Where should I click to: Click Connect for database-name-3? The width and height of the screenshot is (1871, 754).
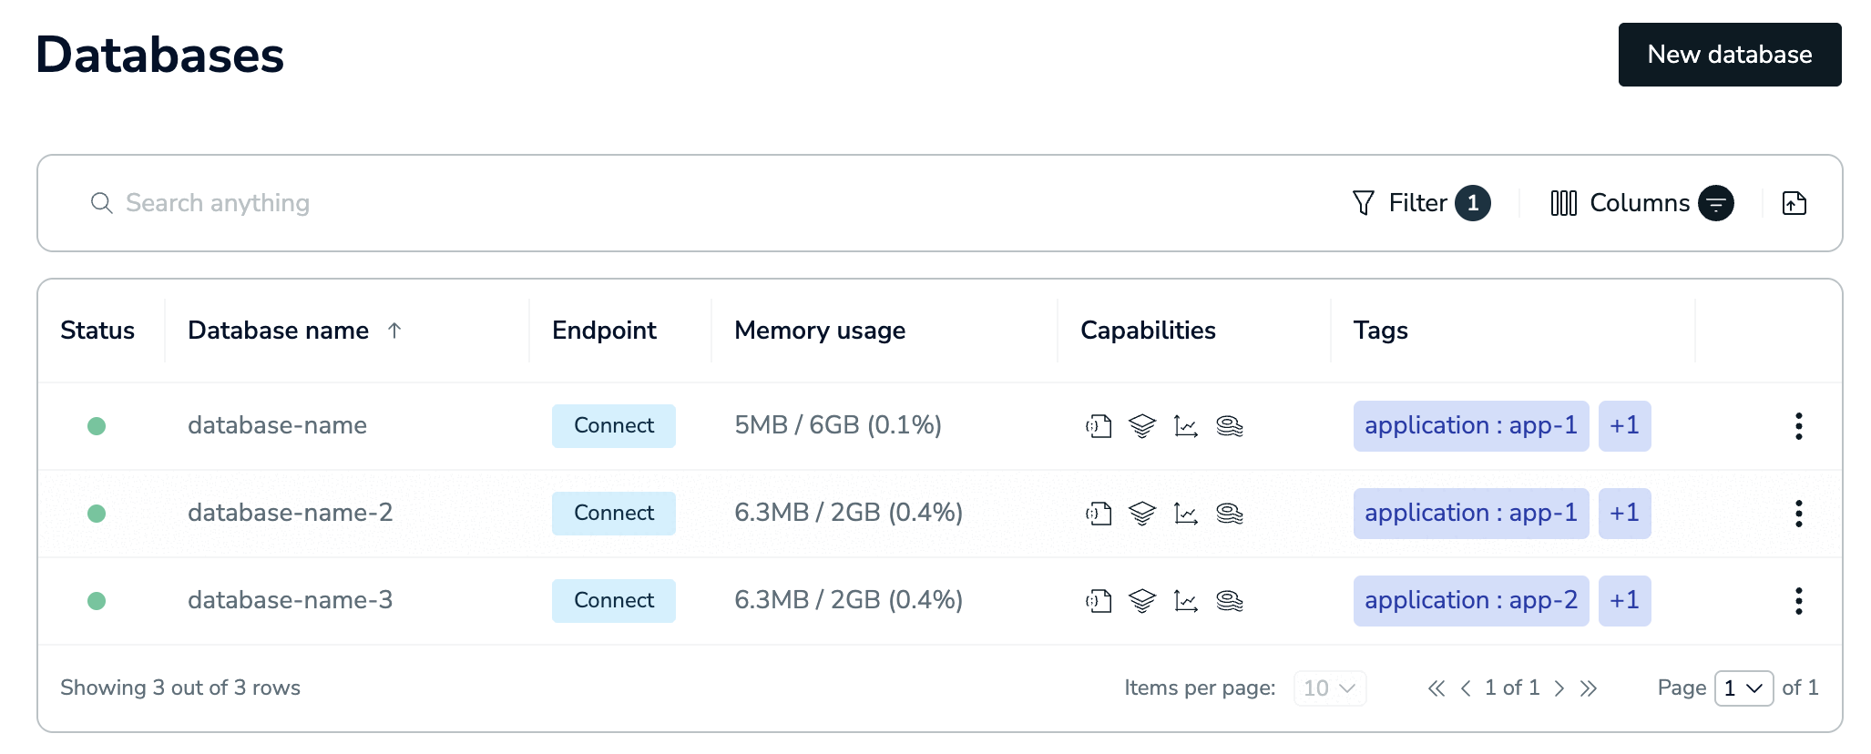coord(614,601)
